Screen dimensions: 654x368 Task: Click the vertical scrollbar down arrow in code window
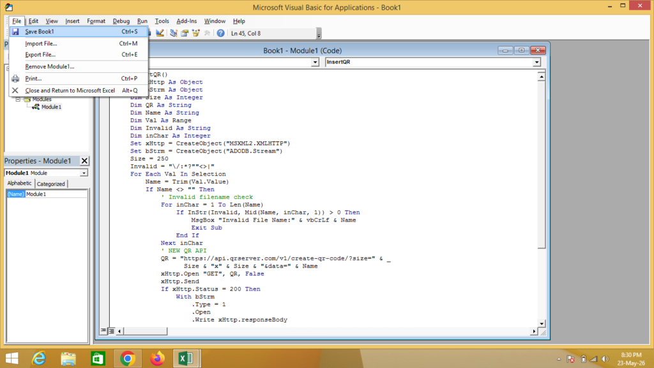coord(542,323)
